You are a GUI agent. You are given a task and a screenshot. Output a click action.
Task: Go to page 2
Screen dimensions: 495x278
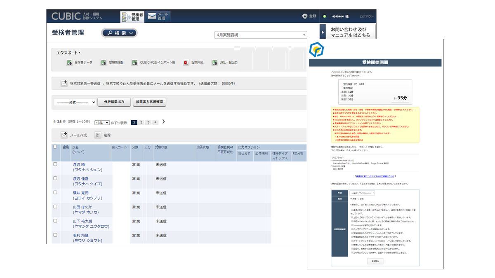(141, 122)
